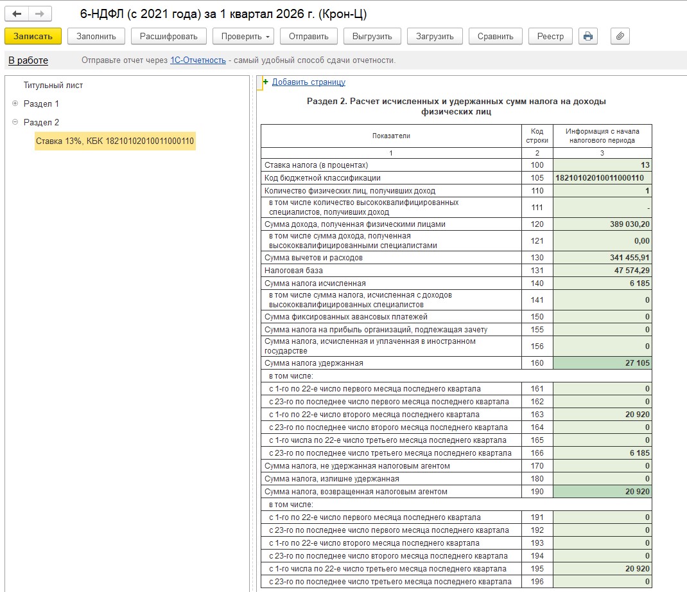Expand the Раздел 1 tree node
Image resolution: width=687 pixels, height=592 pixels.
(15, 103)
